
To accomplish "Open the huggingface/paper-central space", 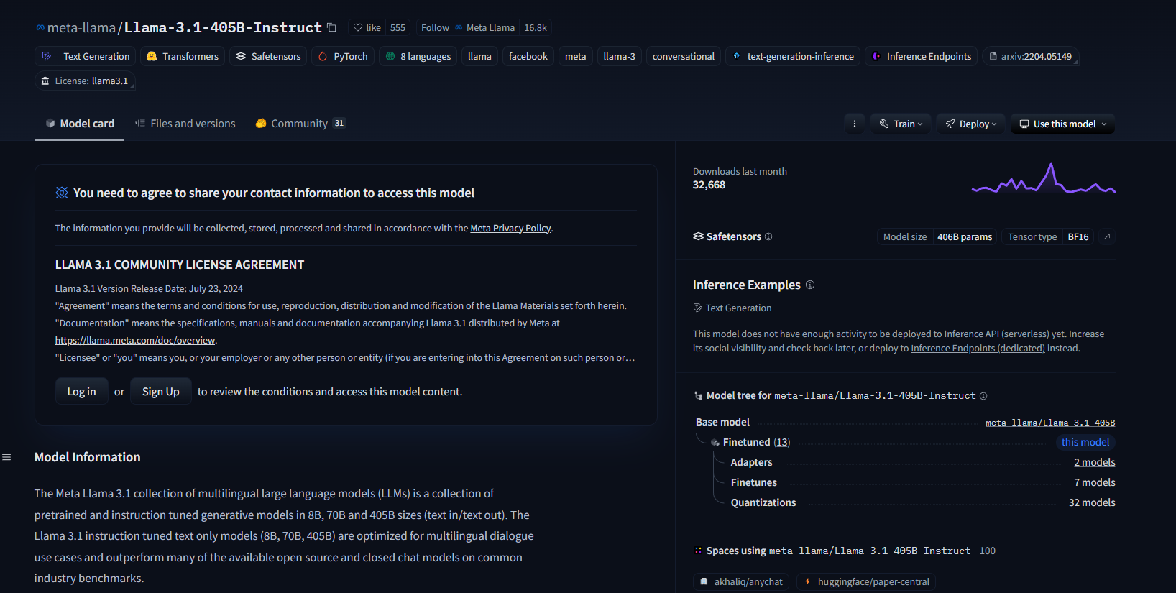I will pyautogui.click(x=865, y=581).
